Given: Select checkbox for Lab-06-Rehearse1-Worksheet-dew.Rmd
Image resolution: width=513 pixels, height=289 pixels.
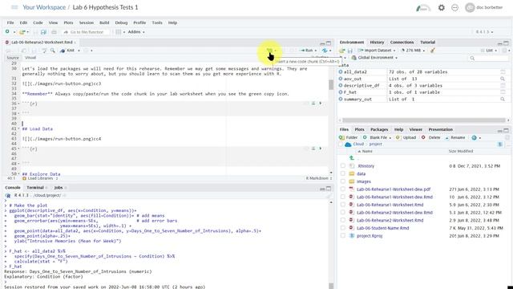Looking at the screenshot, I should coord(342,197).
